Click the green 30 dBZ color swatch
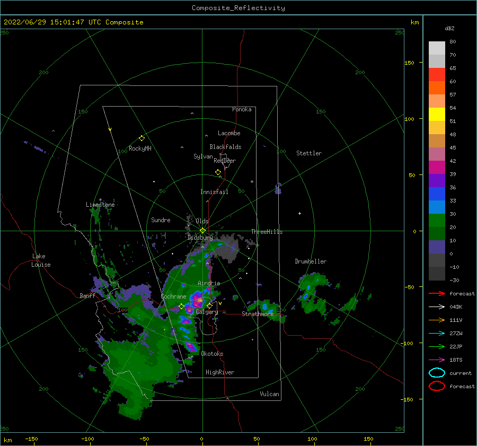This screenshot has width=477, height=446. [x=437, y=220]
